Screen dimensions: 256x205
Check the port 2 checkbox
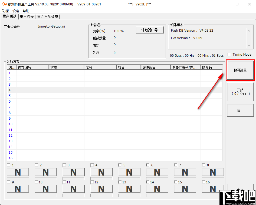[x=36, y=165]
